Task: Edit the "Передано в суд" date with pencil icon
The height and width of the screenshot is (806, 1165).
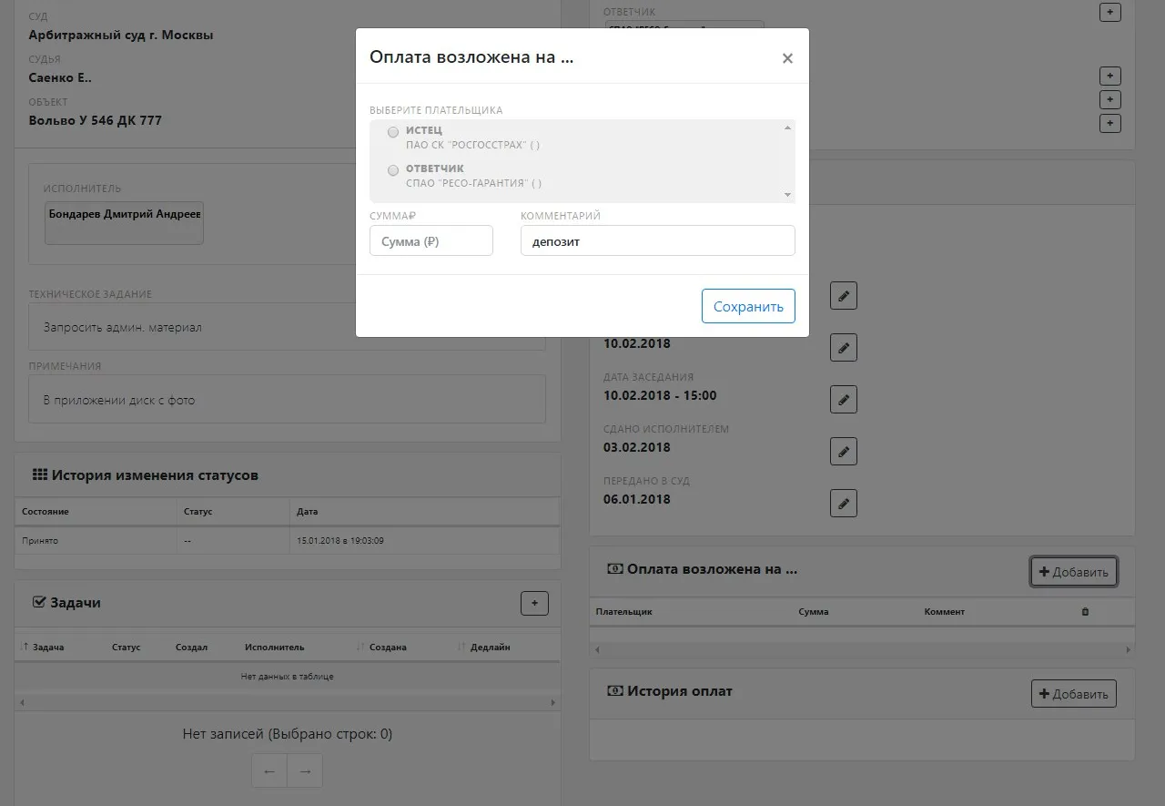Action: [x=843, y=503]
